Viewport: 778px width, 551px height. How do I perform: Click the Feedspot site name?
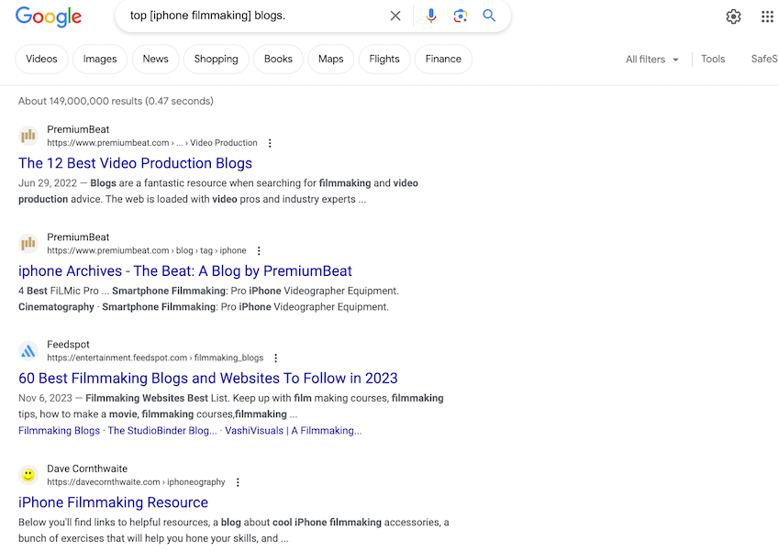(x=69, y=344)
